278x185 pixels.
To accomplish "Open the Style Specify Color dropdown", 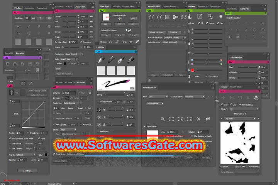I will click(69, 59).
